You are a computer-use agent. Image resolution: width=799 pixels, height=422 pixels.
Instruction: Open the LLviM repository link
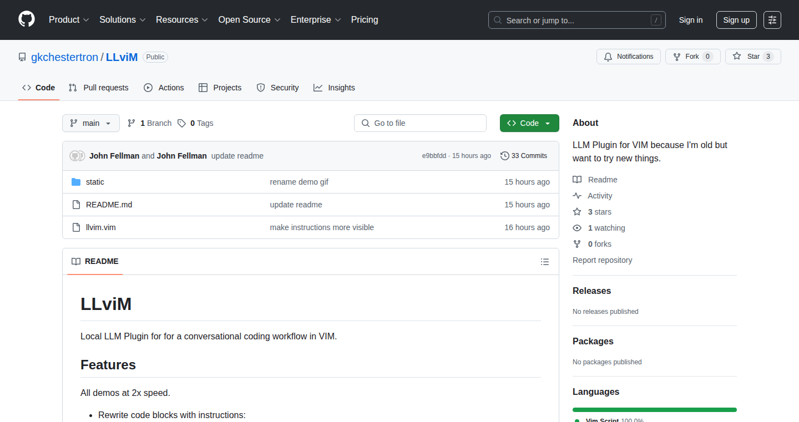tap(122, 57)
